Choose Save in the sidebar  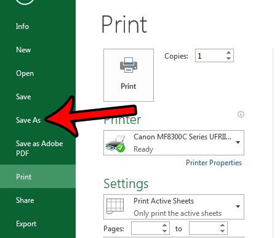[23, 97]
